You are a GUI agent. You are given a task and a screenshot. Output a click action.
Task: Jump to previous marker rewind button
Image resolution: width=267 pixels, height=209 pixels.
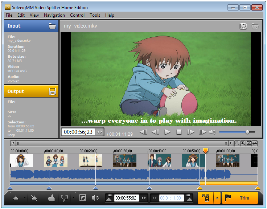[143, 132]
